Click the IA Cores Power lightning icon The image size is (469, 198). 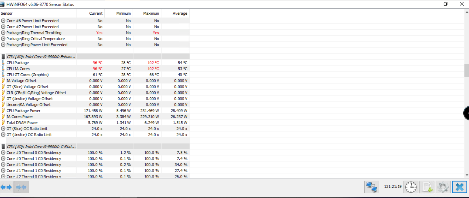click(3, 116)
